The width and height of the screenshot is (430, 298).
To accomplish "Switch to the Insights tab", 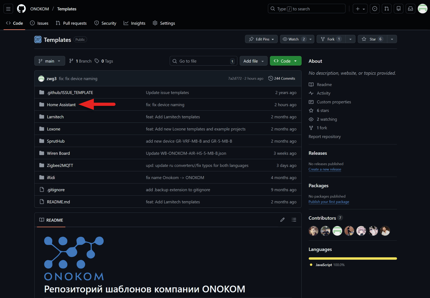I will click(134, 23).
